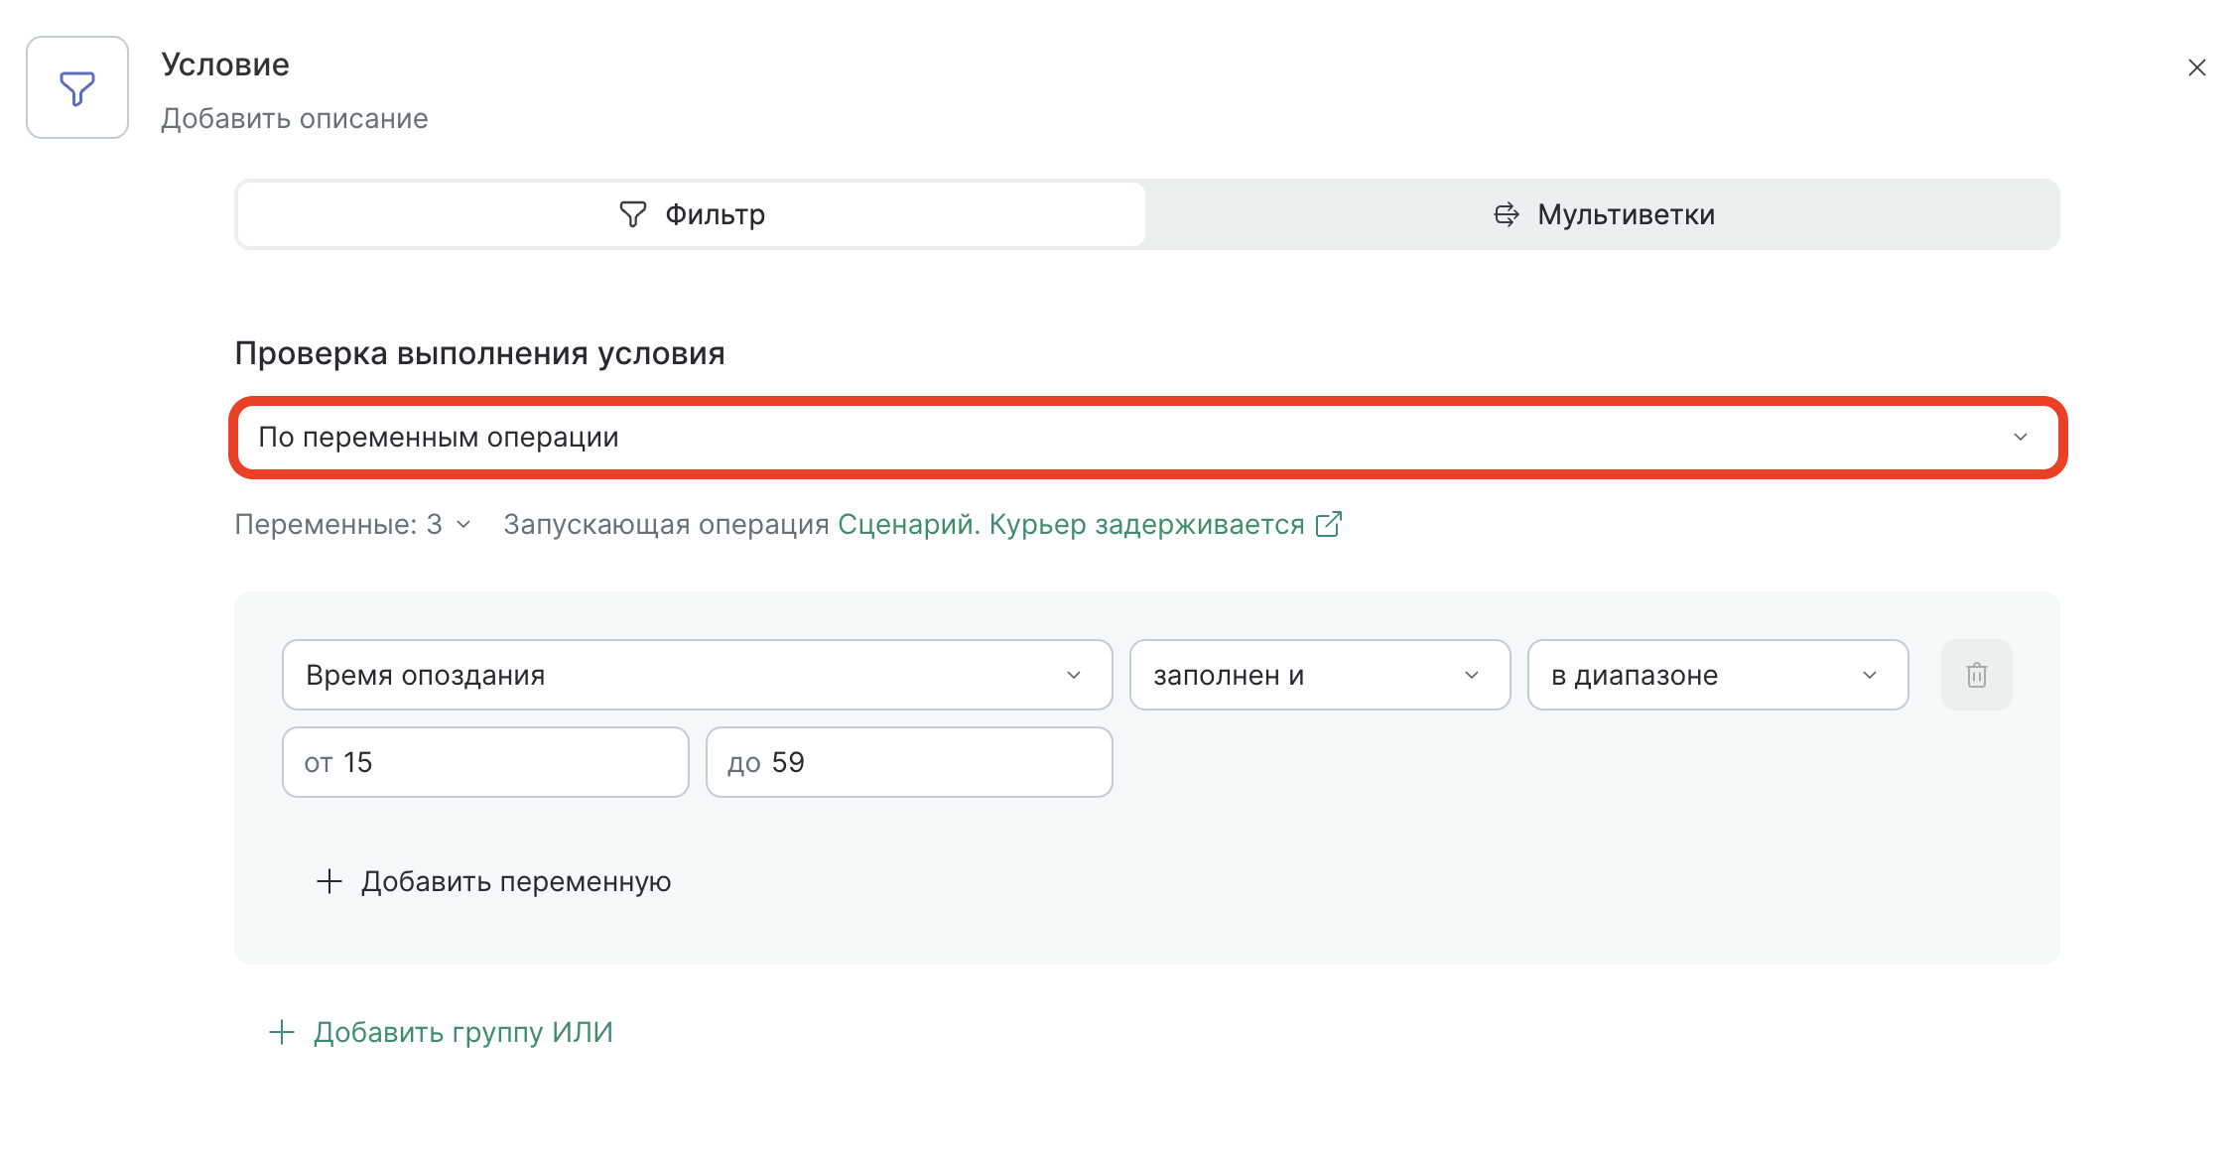Click the Запускающая операция label
The height and width of the screenshot is (1165, 2233).
666,524
